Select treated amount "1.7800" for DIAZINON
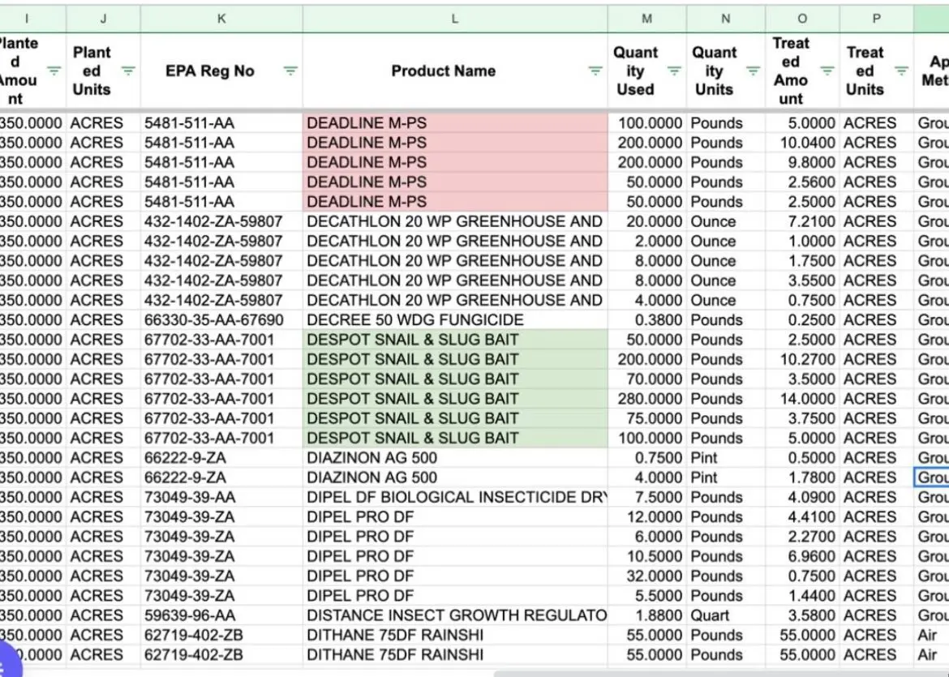This screenshot has height=677, width=949. (x=802, y=478)
